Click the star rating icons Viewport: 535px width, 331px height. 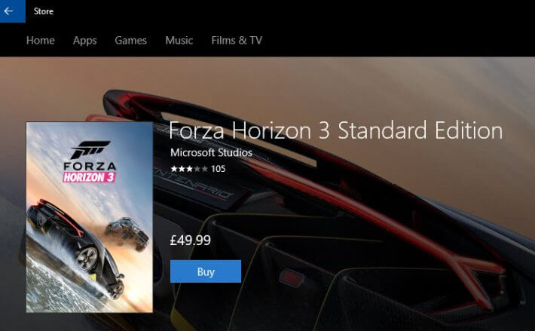(x=189, y=169)
